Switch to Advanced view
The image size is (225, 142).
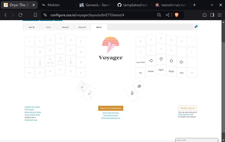point(31,120)
